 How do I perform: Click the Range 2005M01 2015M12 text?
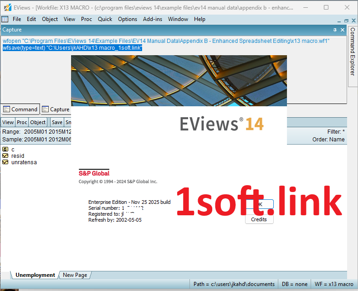point(37,132)
